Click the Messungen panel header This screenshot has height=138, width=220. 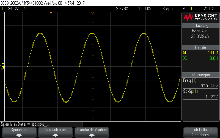coord(200,75)
